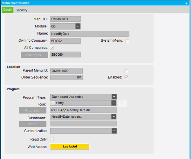This screenshot has height=159, width=191.
Task: Click the Menu ID field OMMN1001
Action: point(65,19)
